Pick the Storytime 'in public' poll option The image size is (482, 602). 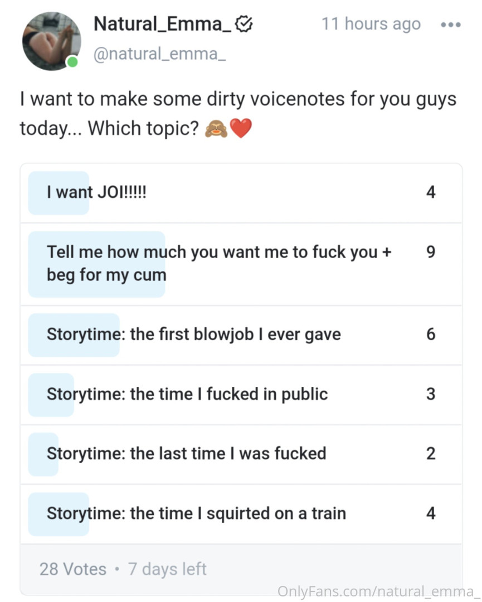tap(241, 394)
